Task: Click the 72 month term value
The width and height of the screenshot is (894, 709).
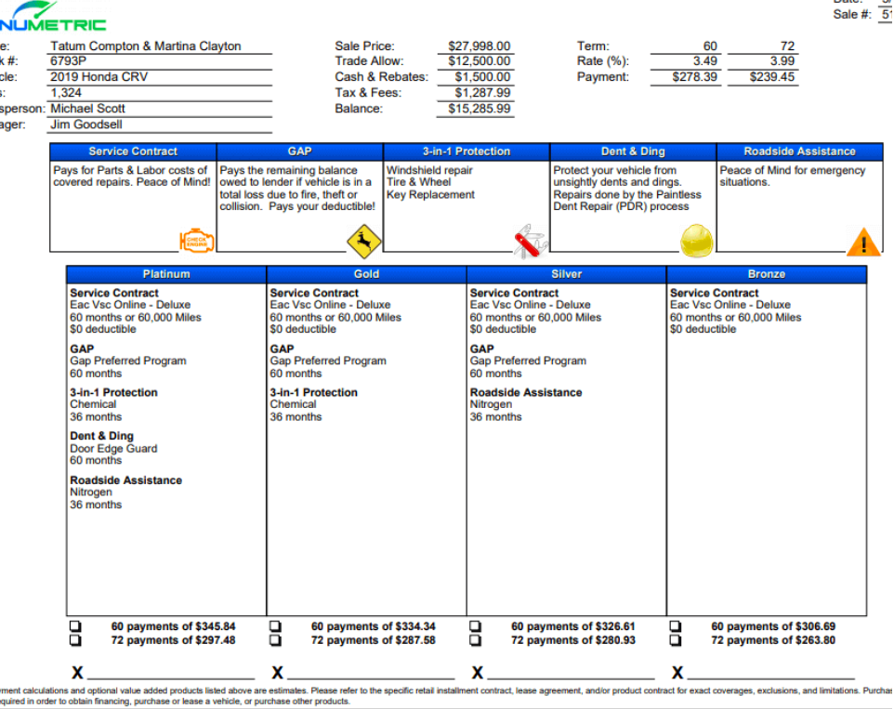Action: [787, 46]
